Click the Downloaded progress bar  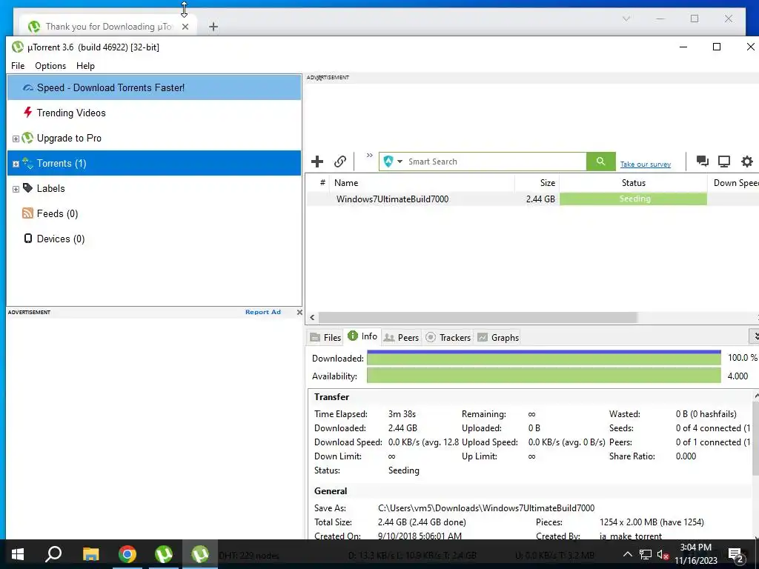coord(543,358)
